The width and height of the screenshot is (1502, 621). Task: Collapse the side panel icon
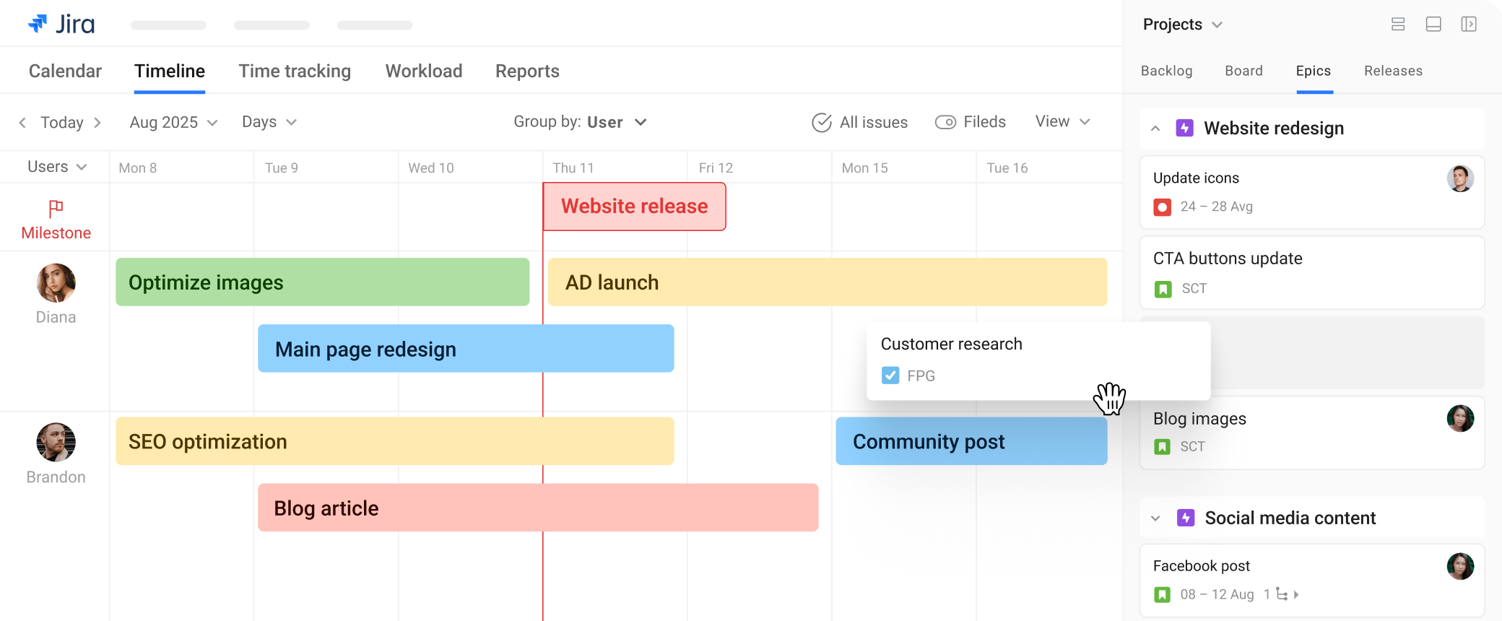pyautogui.click(x=1468, y=25)
